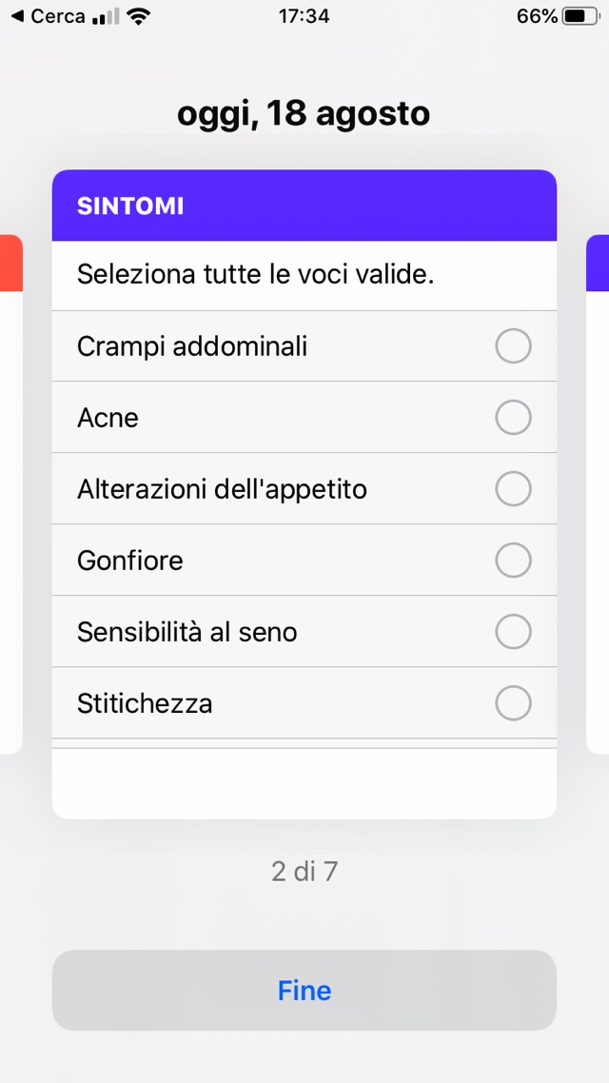This screenshot has height=1083, width=609.
Task: Choose the Gonfiore row label
Action: tap(130, 561)
